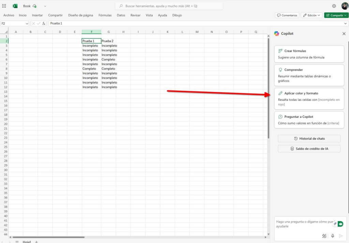The width and height of the screenshot is (349, 243).
Task: Switch to the Diseño de página tab
Action: click(80, 15)
